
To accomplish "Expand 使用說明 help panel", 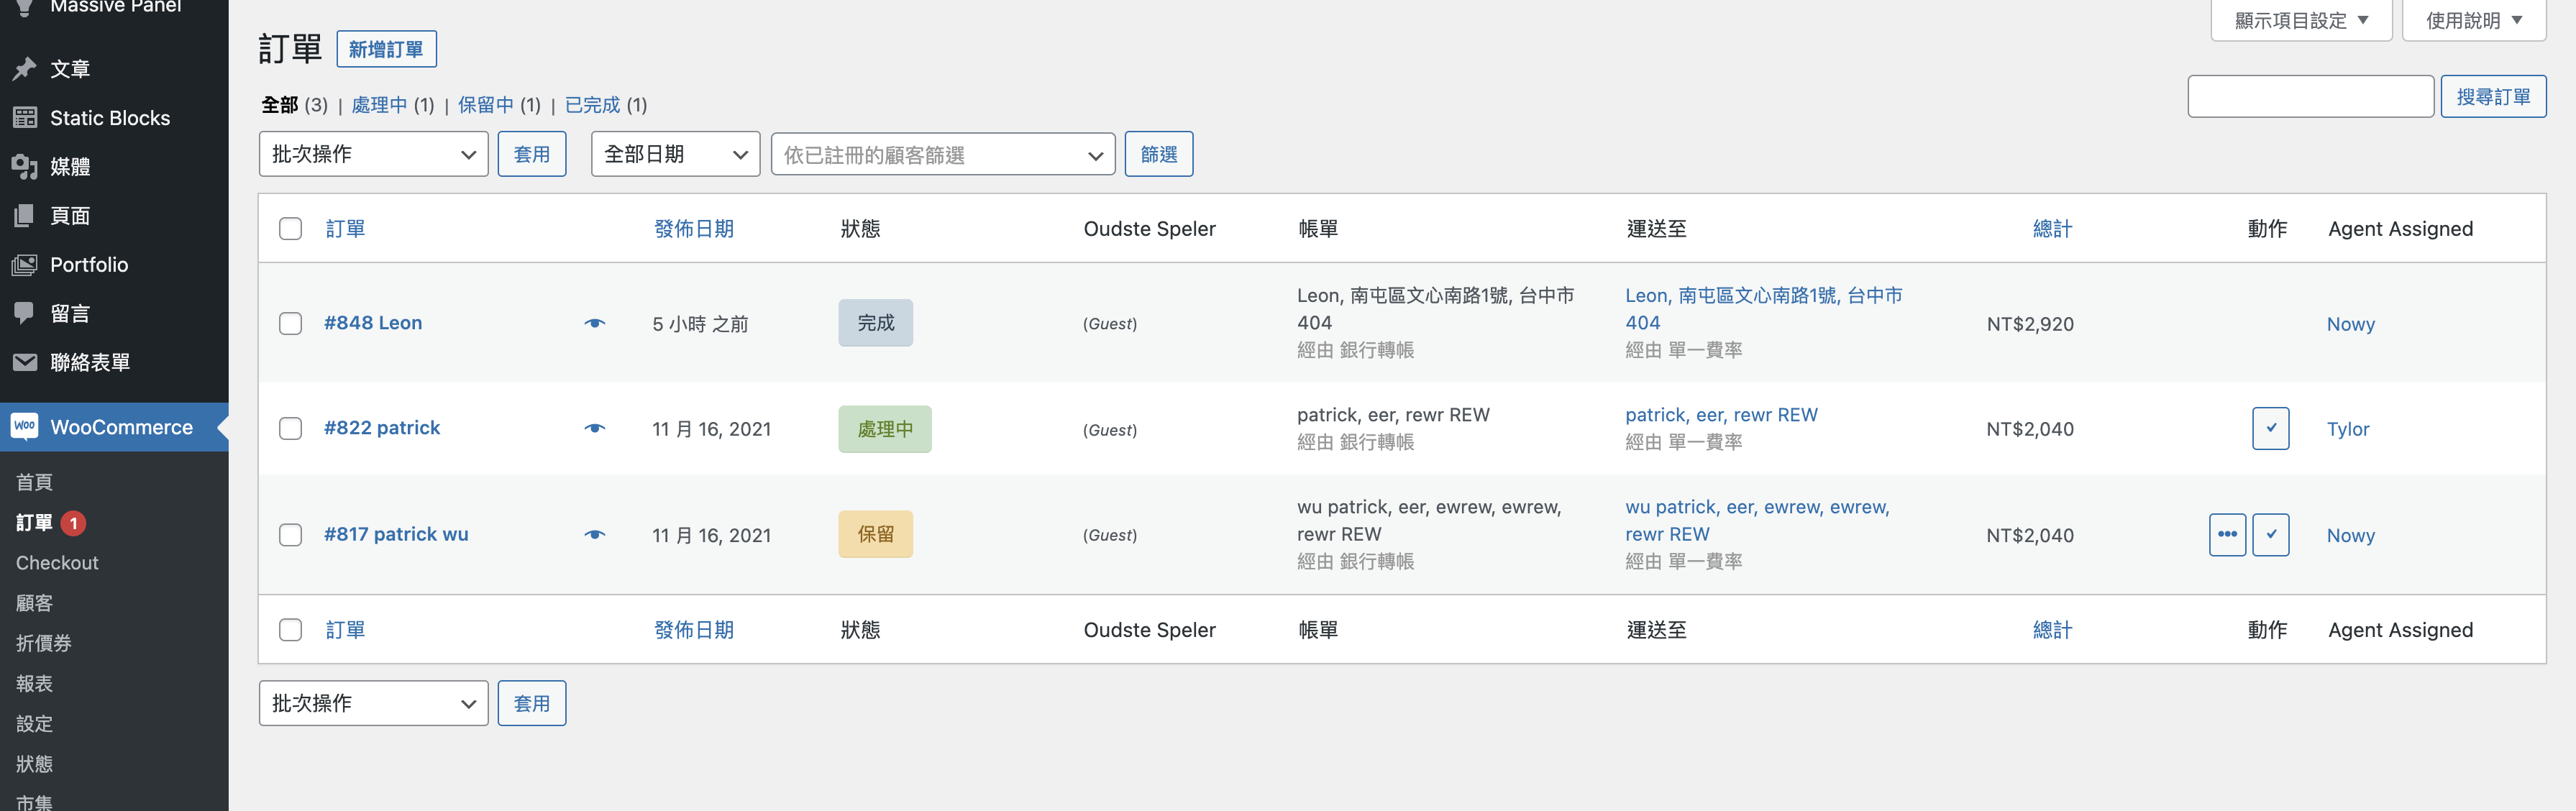I will click(x=2473, y=20).
